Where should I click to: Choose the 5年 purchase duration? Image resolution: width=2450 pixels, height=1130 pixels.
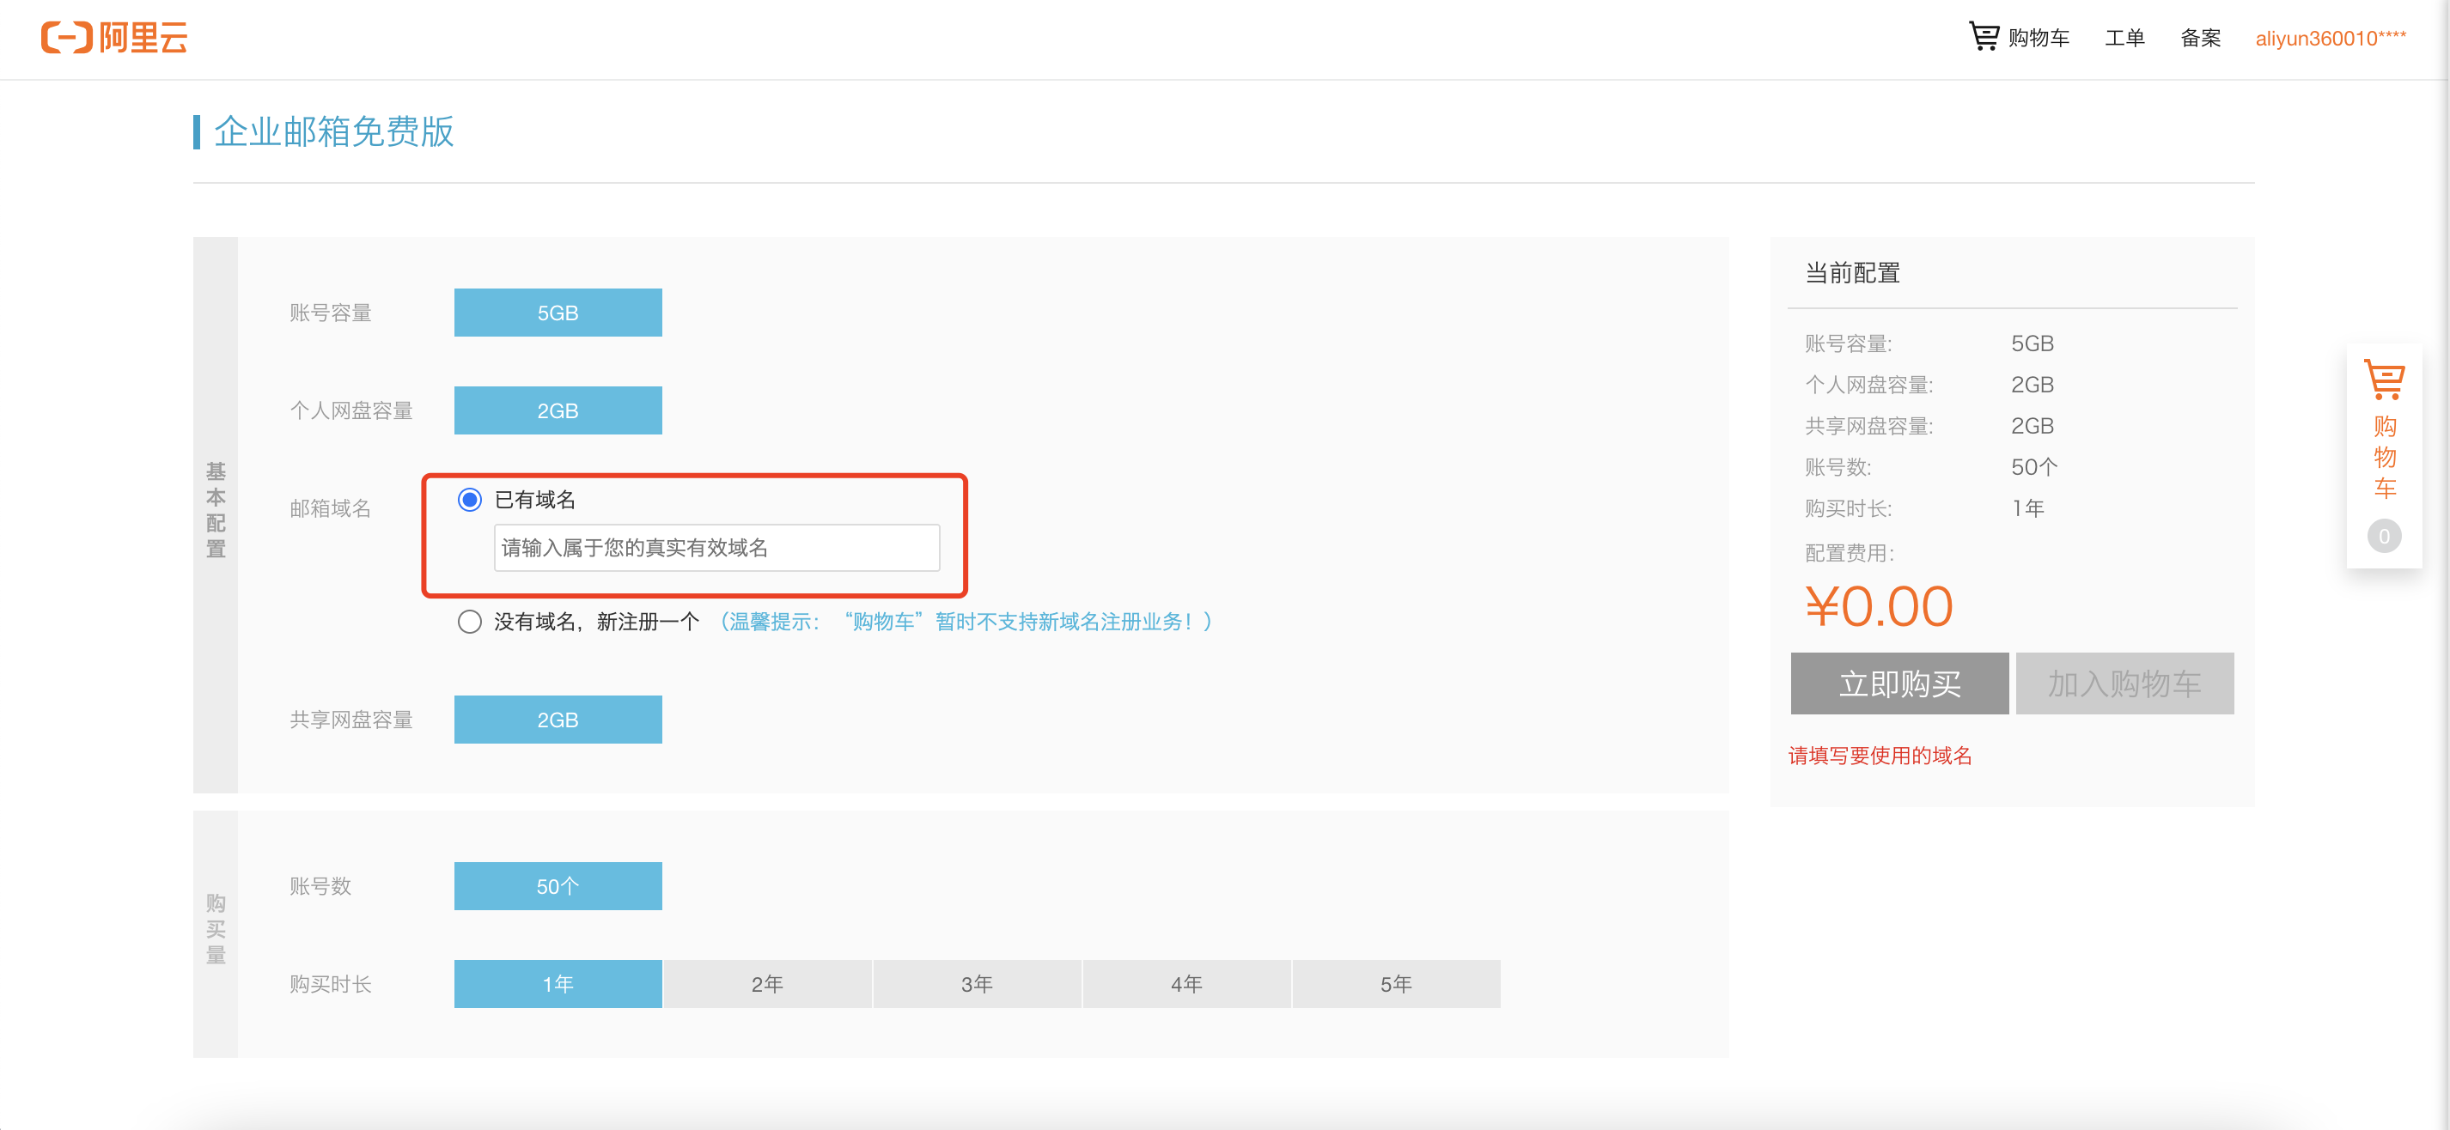pos(1395,984)
